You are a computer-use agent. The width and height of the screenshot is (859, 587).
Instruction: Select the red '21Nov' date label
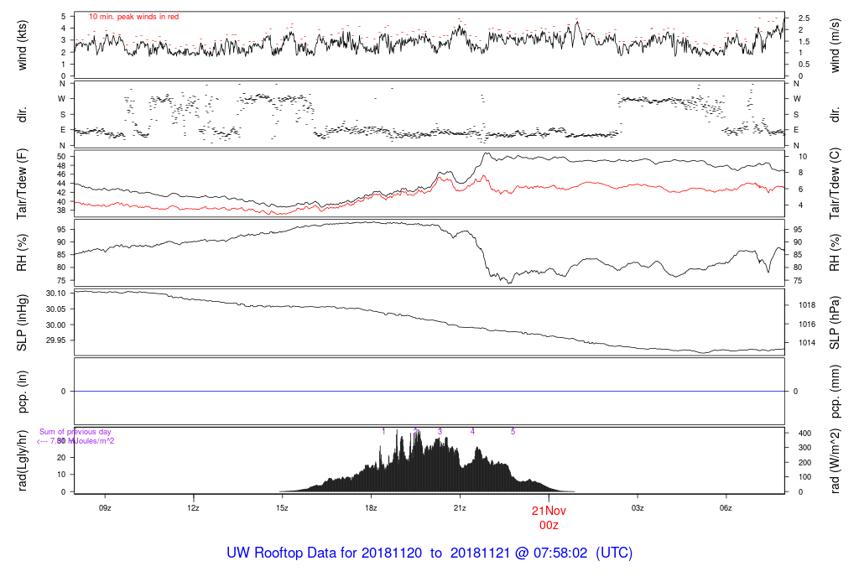(x=549, y=511)
